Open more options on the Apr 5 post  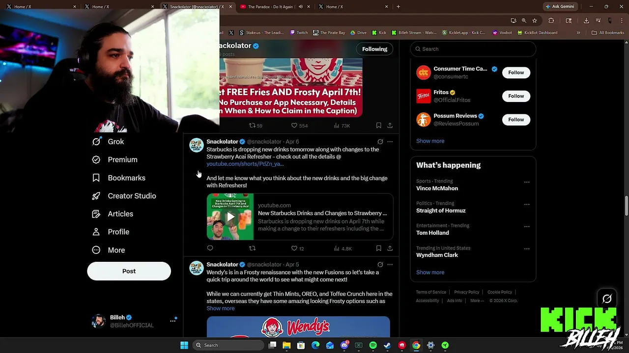[390, 265]
